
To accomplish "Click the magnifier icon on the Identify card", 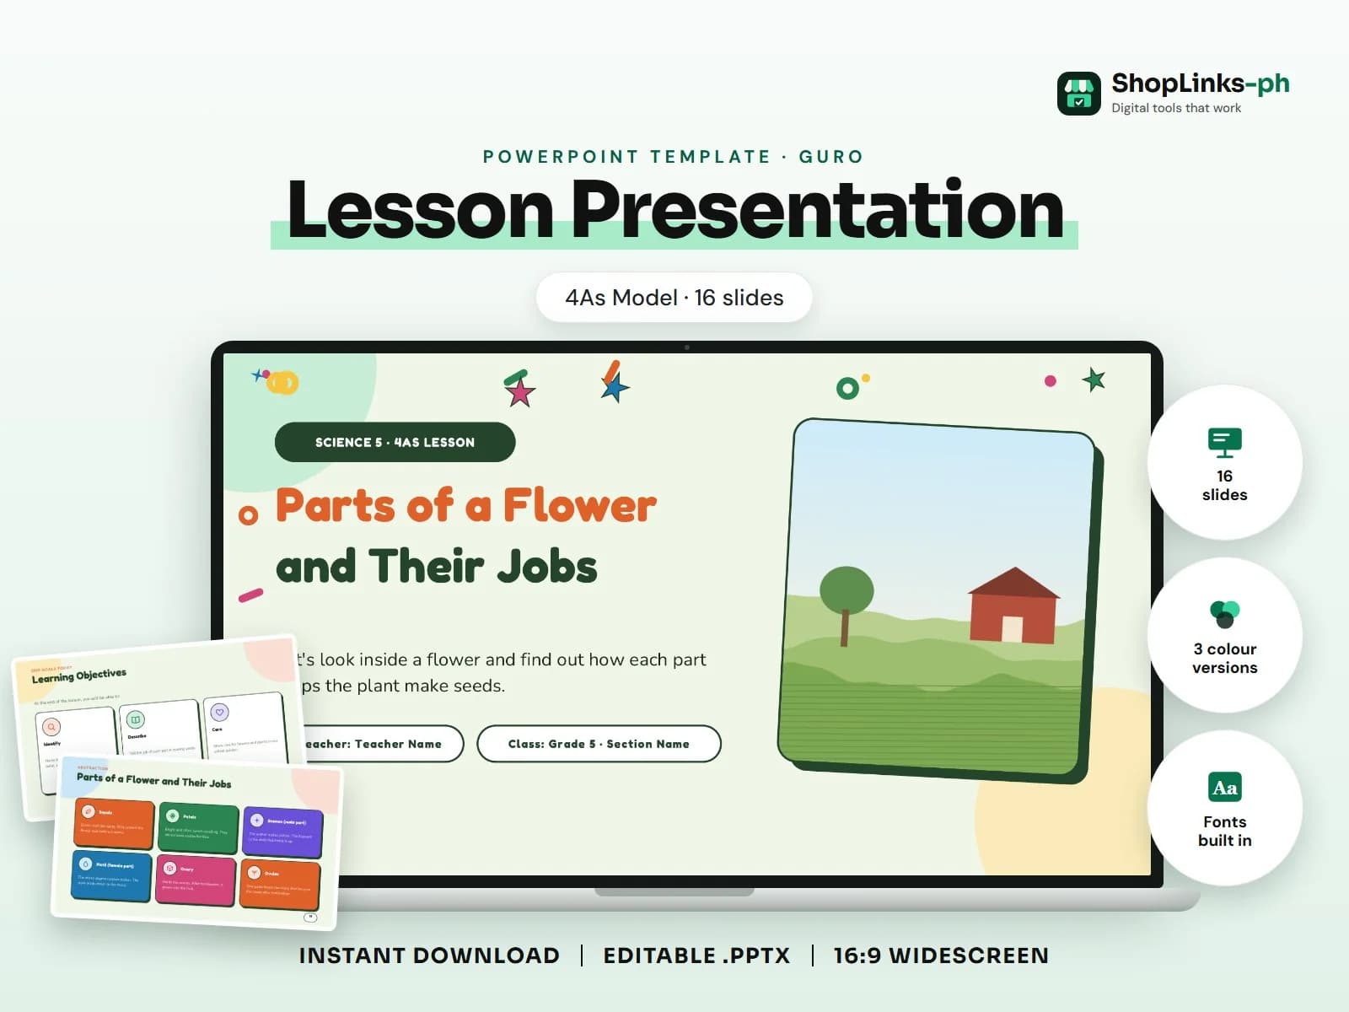I will coord(51,727).
